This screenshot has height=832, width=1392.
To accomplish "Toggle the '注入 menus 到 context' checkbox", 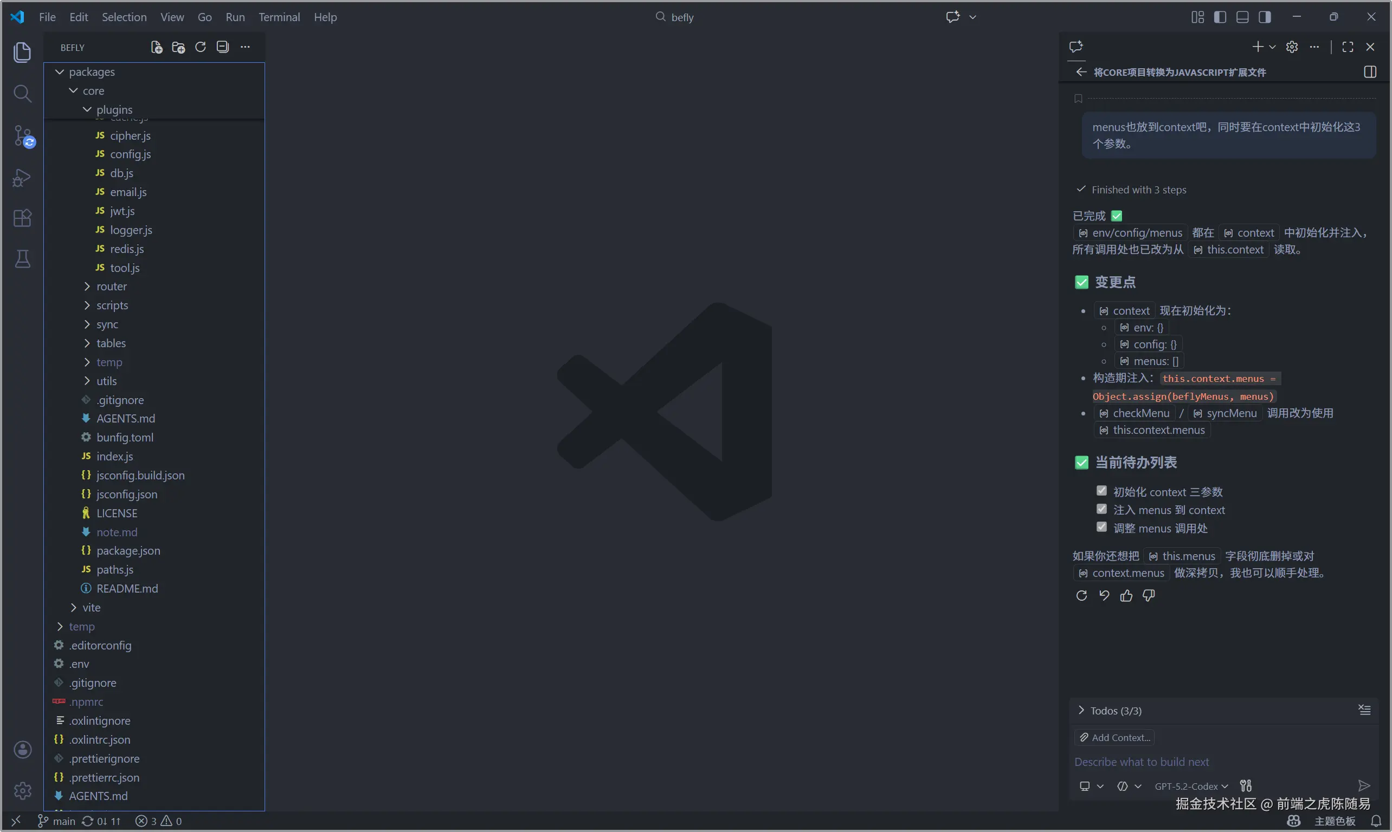I will point(1101,509).
